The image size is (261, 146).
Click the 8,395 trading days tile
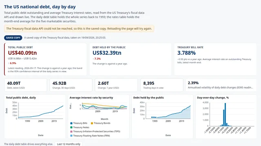pos(161,85)
